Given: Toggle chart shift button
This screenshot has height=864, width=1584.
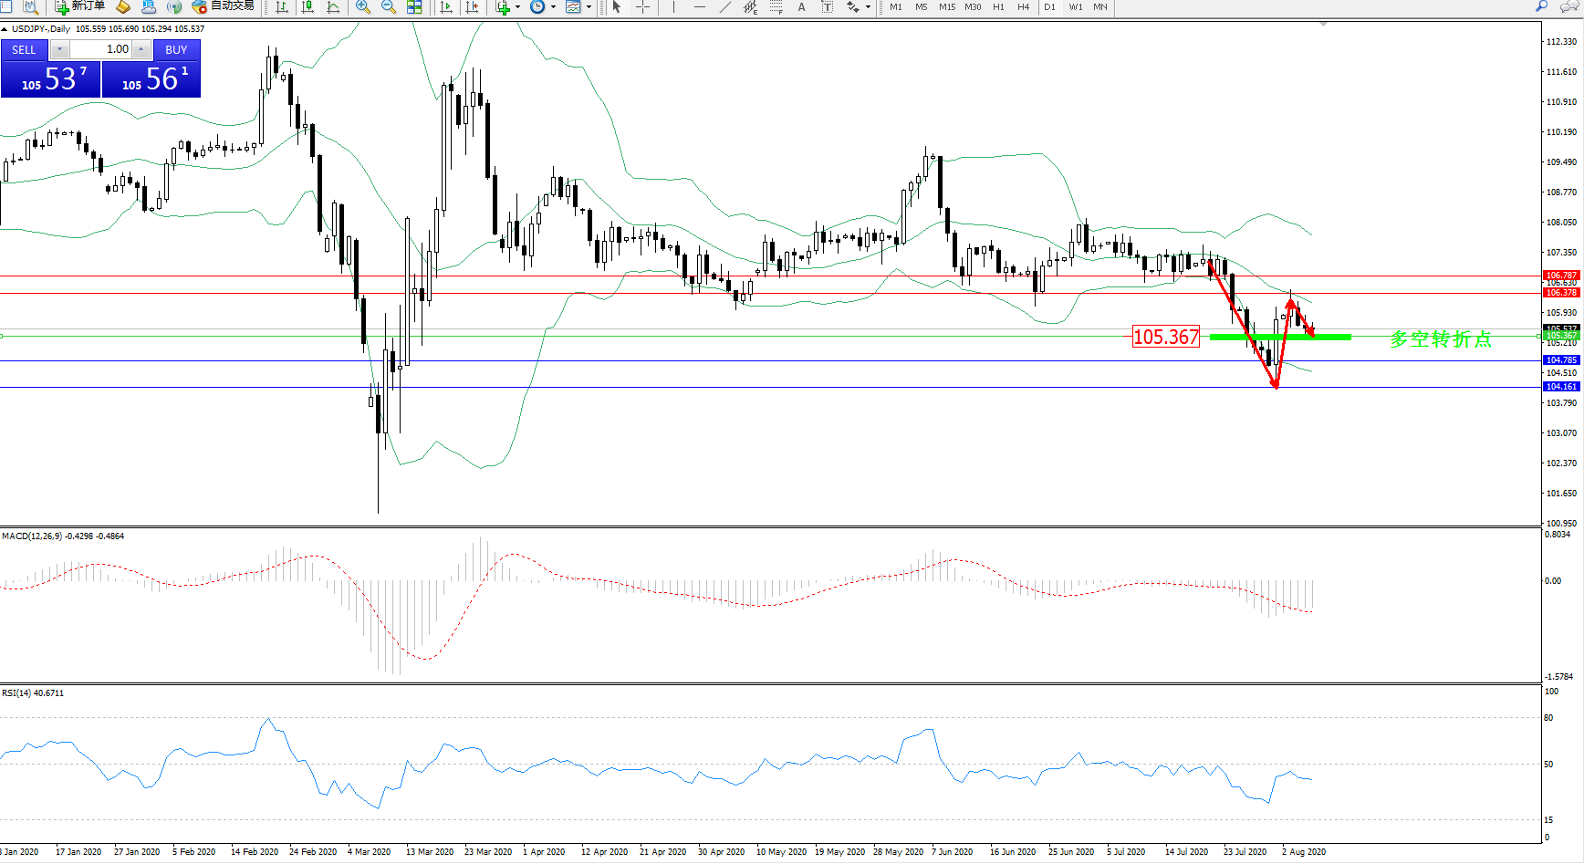Looking at the screenshot, I should [472, 7].
